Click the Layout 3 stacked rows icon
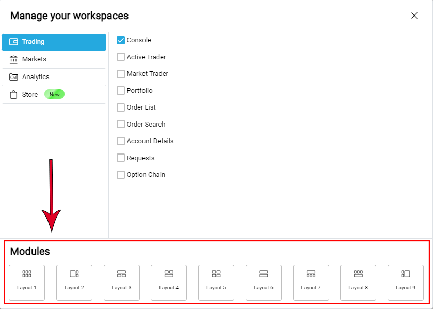Screen dimensions: 433x309 [x=122, y=275]
